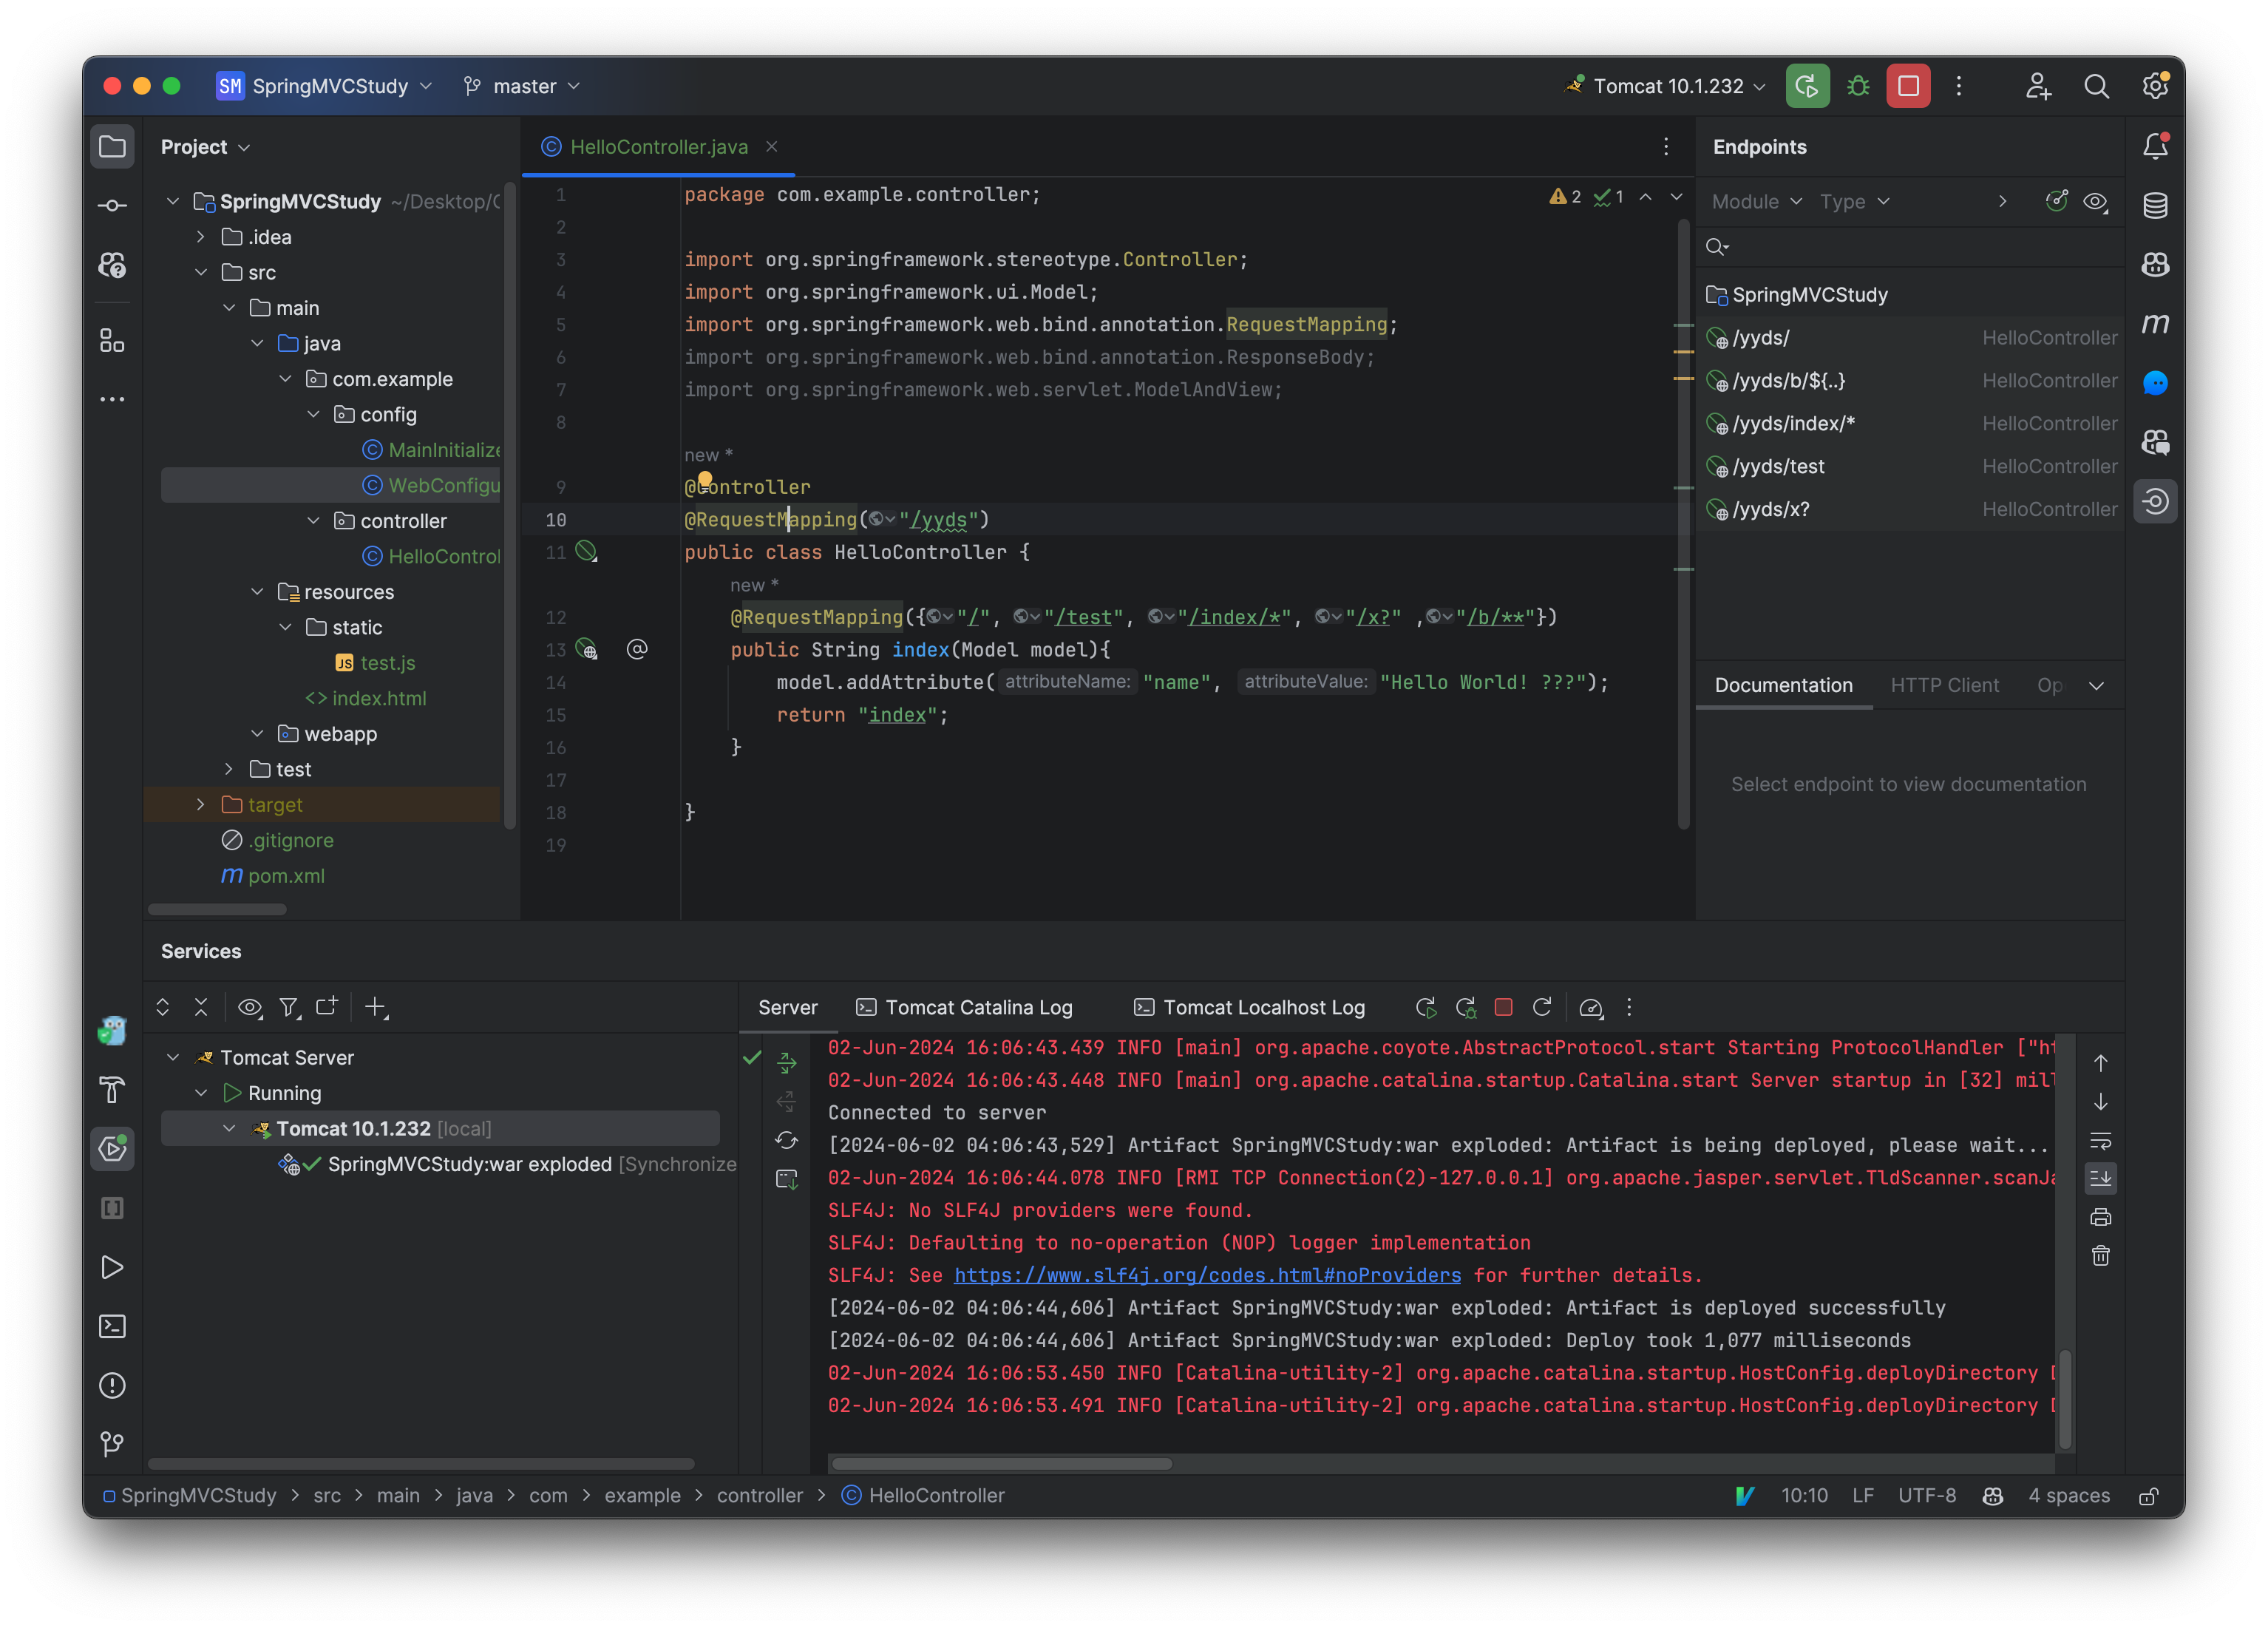Click the Debug bug icon
Screen dimensions: 2268x1628
coord(1857,86)
